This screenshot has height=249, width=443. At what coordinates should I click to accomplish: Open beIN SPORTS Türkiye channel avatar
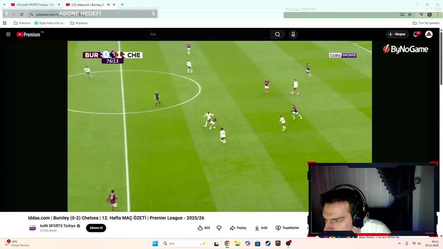point(33,228)
